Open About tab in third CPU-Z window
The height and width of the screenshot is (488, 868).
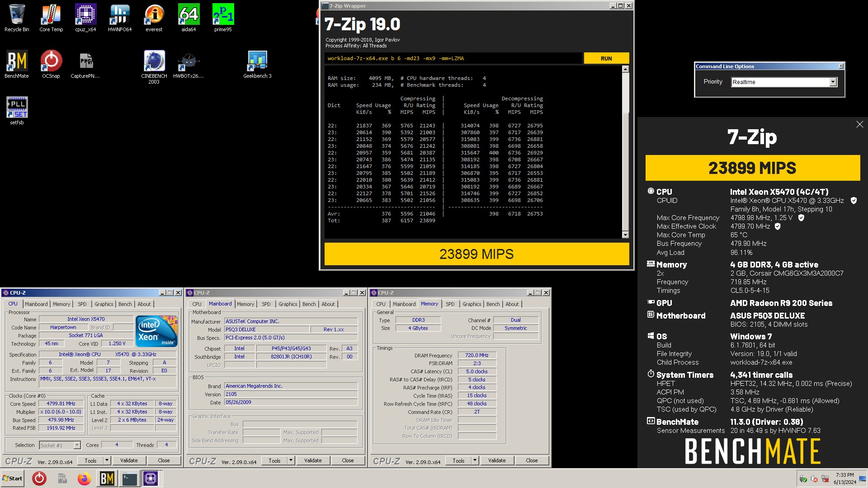tap(512, 304)
